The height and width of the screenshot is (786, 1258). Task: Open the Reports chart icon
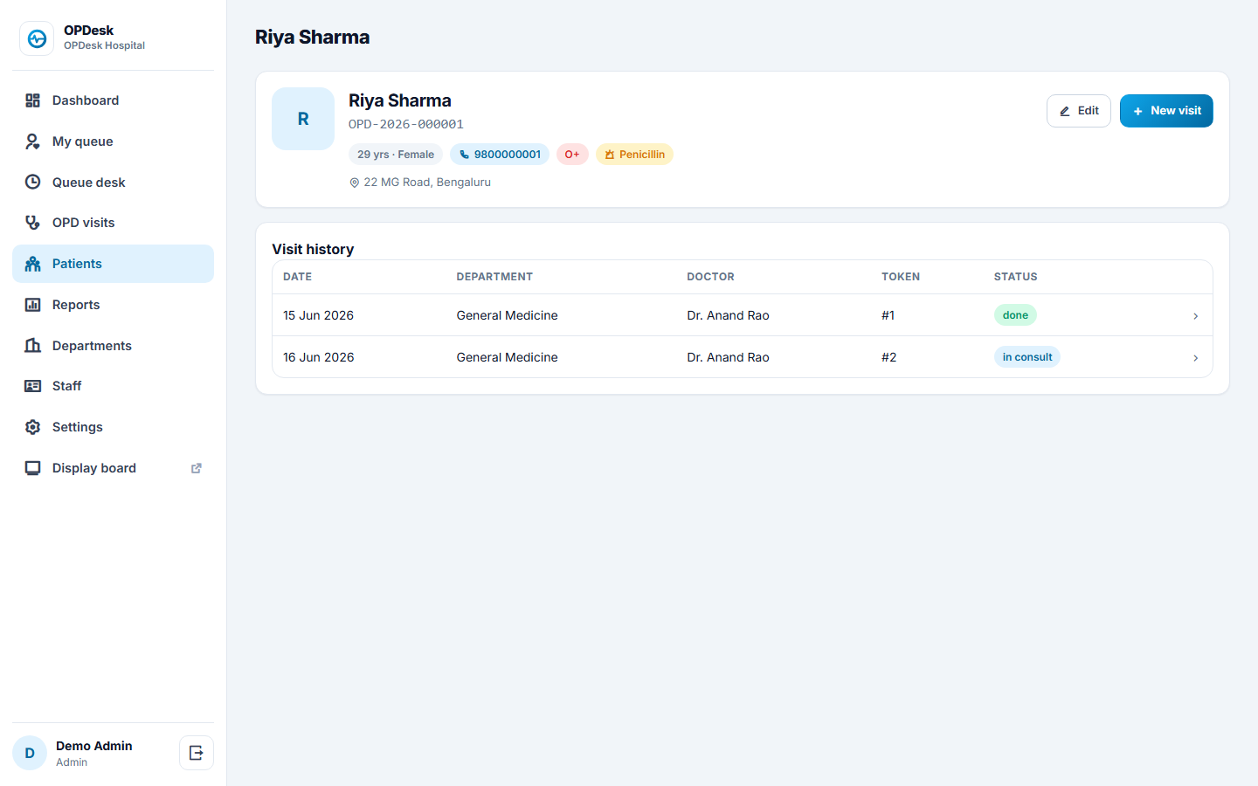[32, 305]
